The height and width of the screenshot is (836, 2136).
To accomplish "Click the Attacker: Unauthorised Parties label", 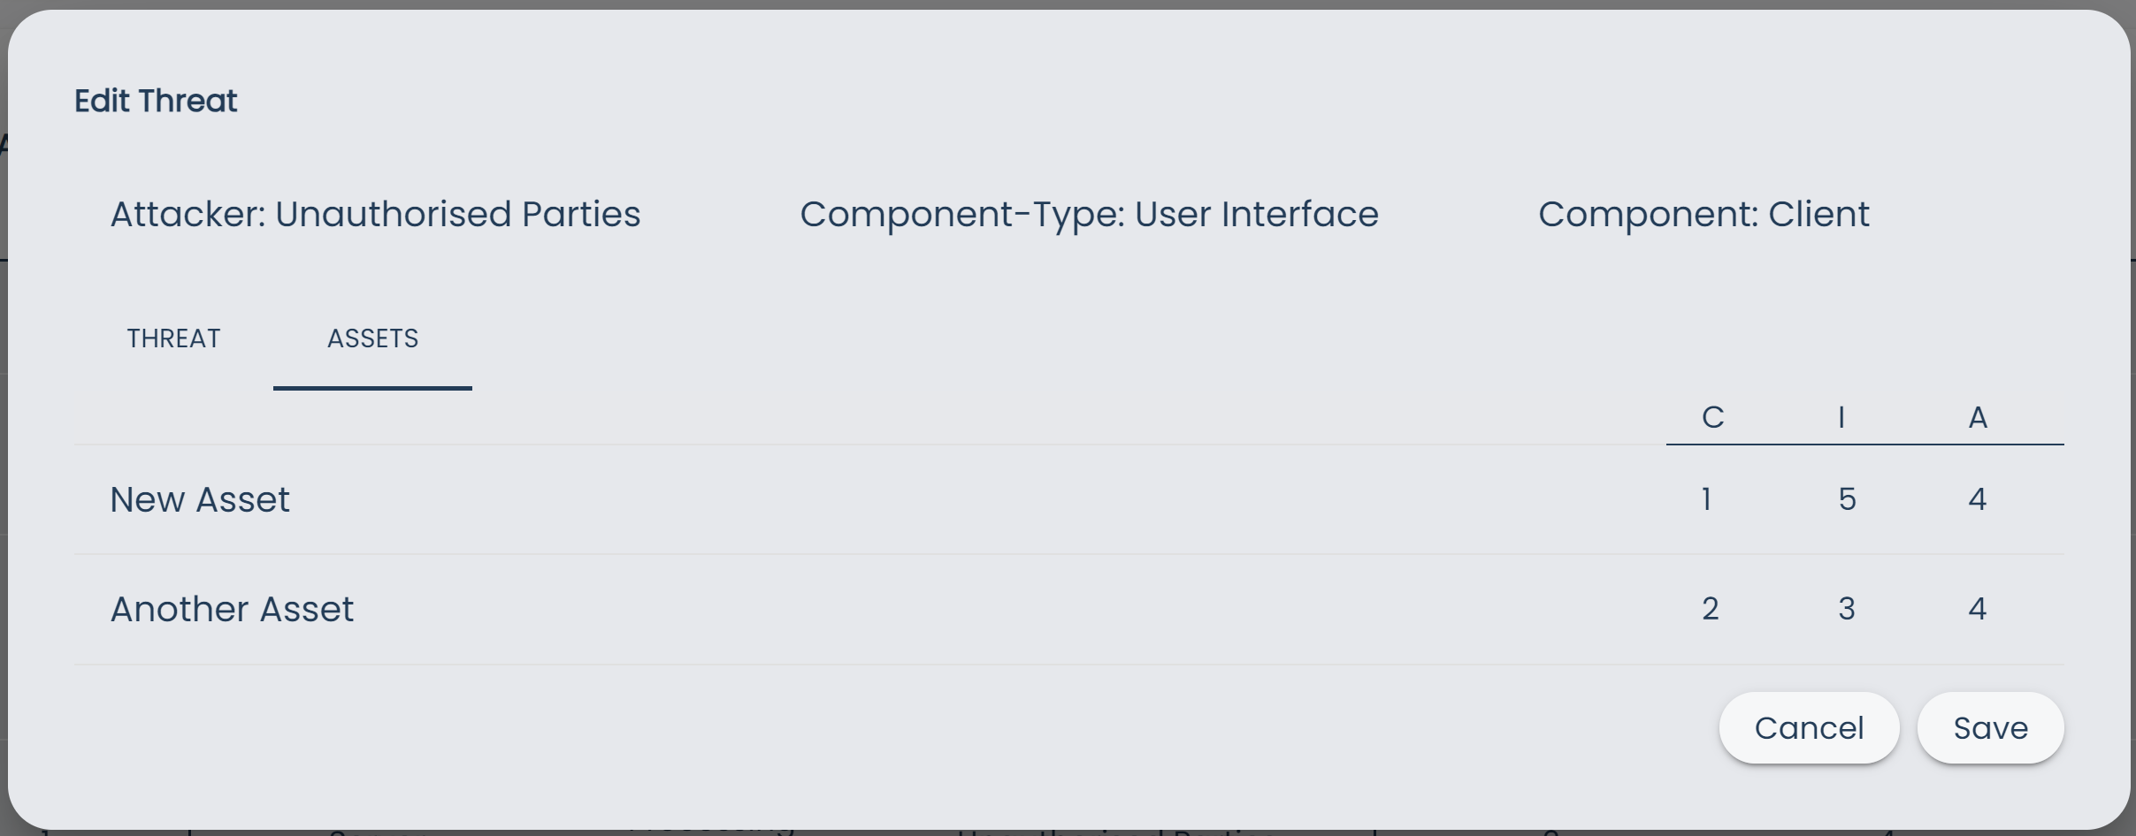I will 375,213.
